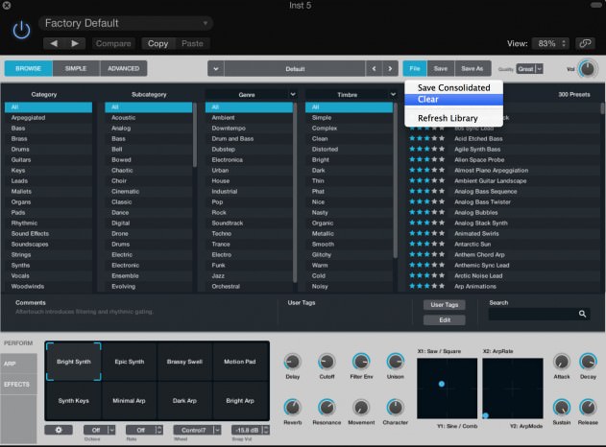
Task: Select the Brassy Swell performance pad
Action: tap(184, 362)
